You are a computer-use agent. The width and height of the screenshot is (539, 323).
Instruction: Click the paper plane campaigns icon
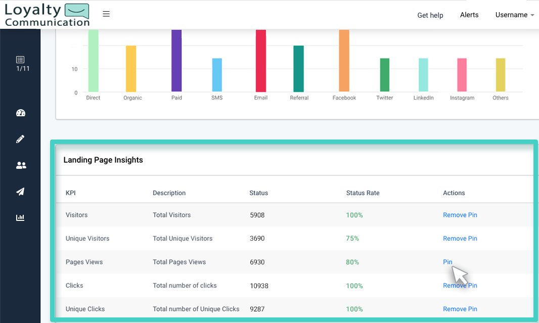pyautogui.click(x=20, y=192)
